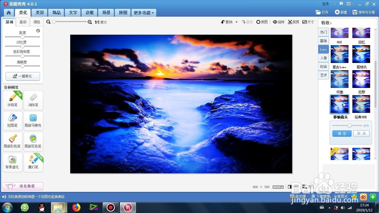Cancel effect with 取消 button
The width and height of the screenshot is (379, 213).
click(361, 133)
